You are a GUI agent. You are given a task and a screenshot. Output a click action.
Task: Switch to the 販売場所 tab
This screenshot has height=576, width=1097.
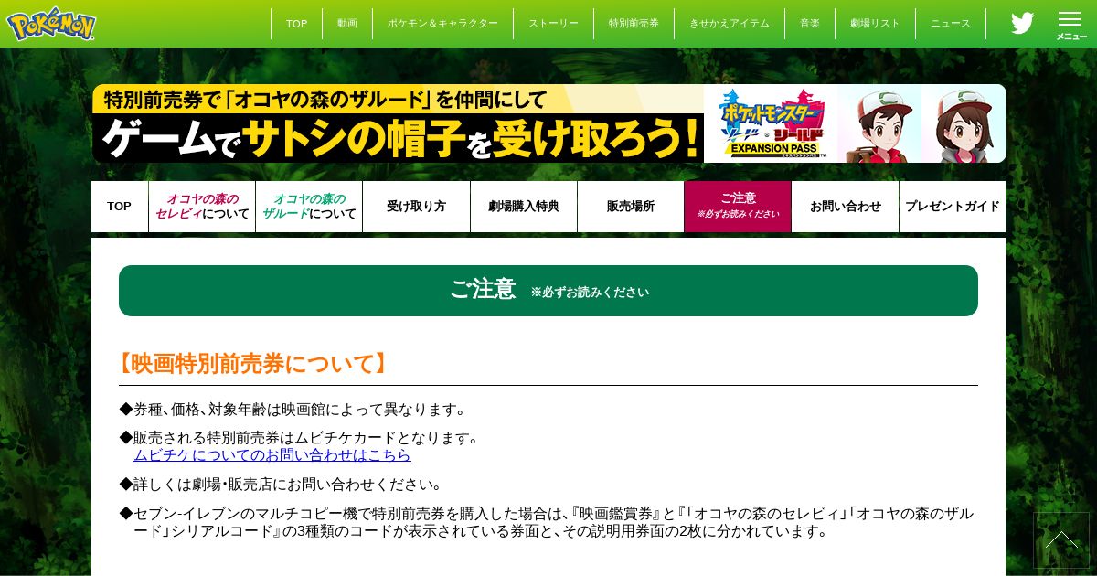click(x=631, y=207)
